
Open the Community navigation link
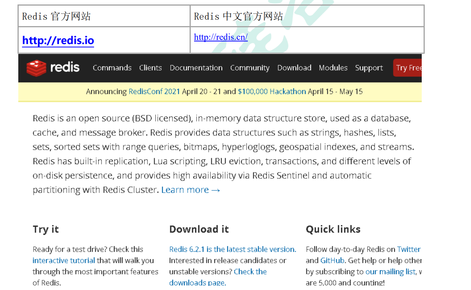coord(250,68)
